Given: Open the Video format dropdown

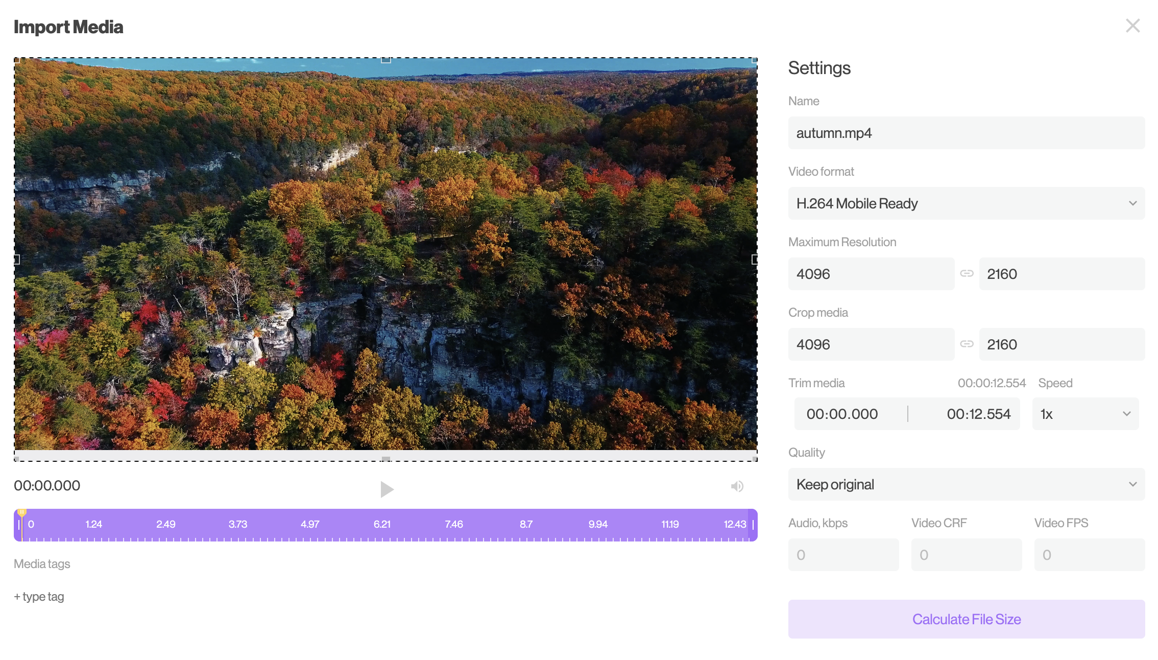Looking at the screenshot, I should click(x=966, y=203).
